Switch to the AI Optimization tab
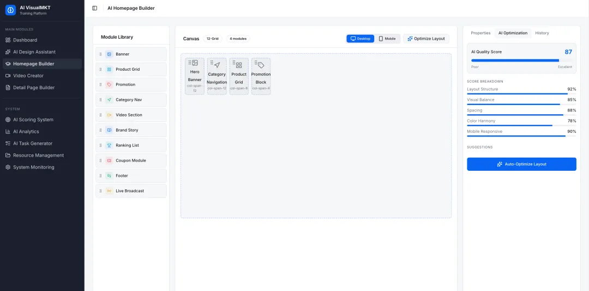Screen dimensions: 589x291 (x=513, y=33)
